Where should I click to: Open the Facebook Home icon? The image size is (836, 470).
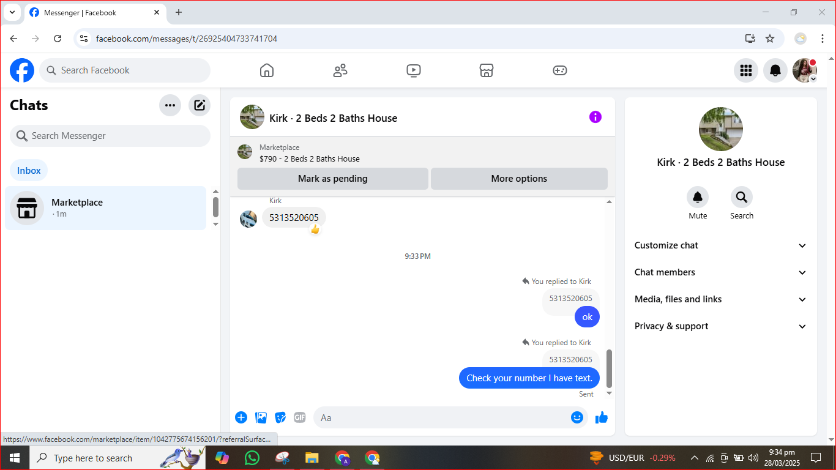click(x=267, y=70)
